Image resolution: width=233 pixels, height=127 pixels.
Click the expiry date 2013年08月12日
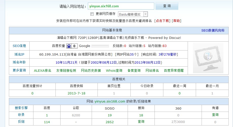tap(147, 63)
